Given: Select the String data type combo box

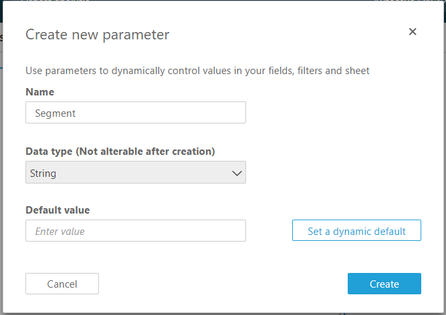Looking at the screenshot, I should click(x=135, y=173).
